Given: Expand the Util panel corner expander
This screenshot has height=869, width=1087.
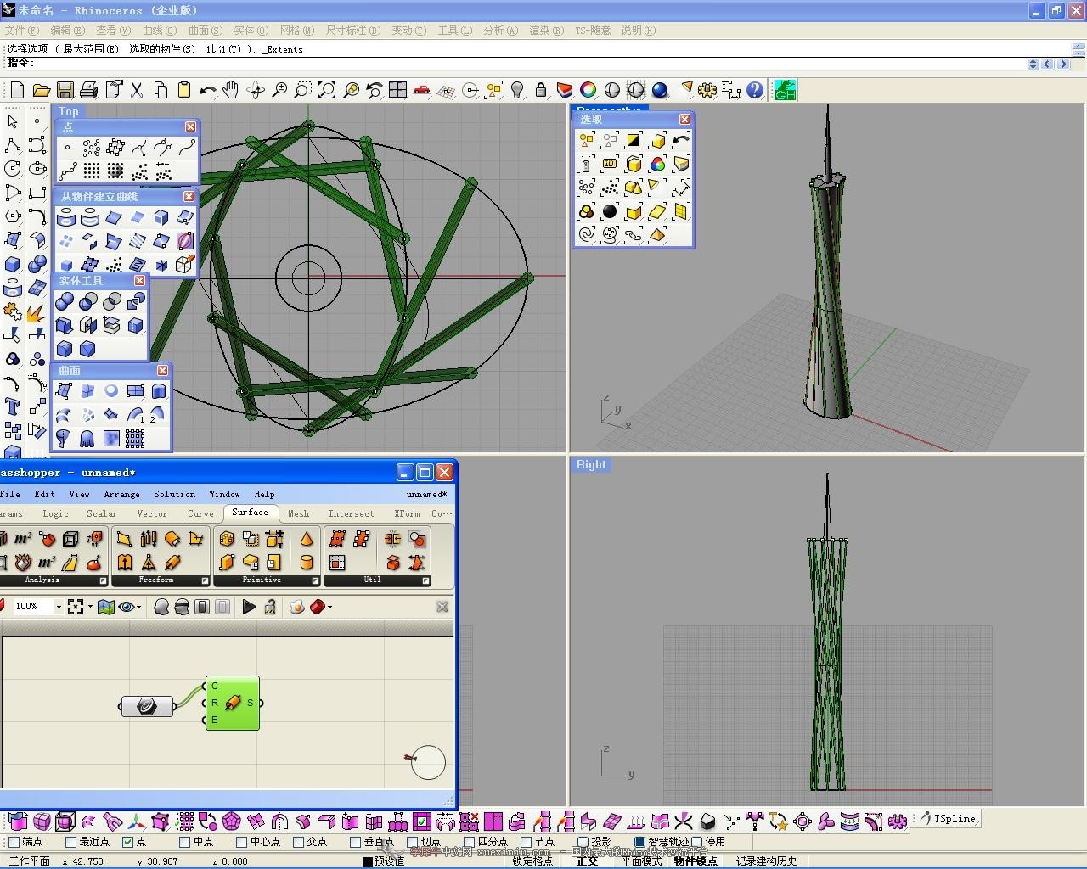Looking at the screenshot, I should point(425,581).
